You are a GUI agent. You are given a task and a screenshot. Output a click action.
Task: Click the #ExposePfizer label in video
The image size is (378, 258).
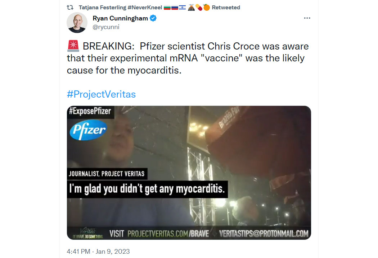tap(90, 111)
